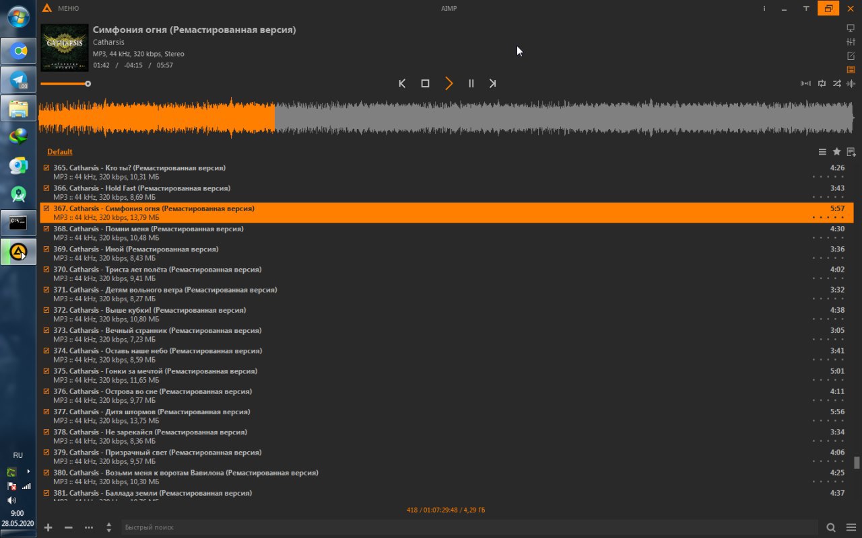The image size is (862, 538).
Task: Uncheck track 370 Триста лет полёта
Action: click(46, 269)
